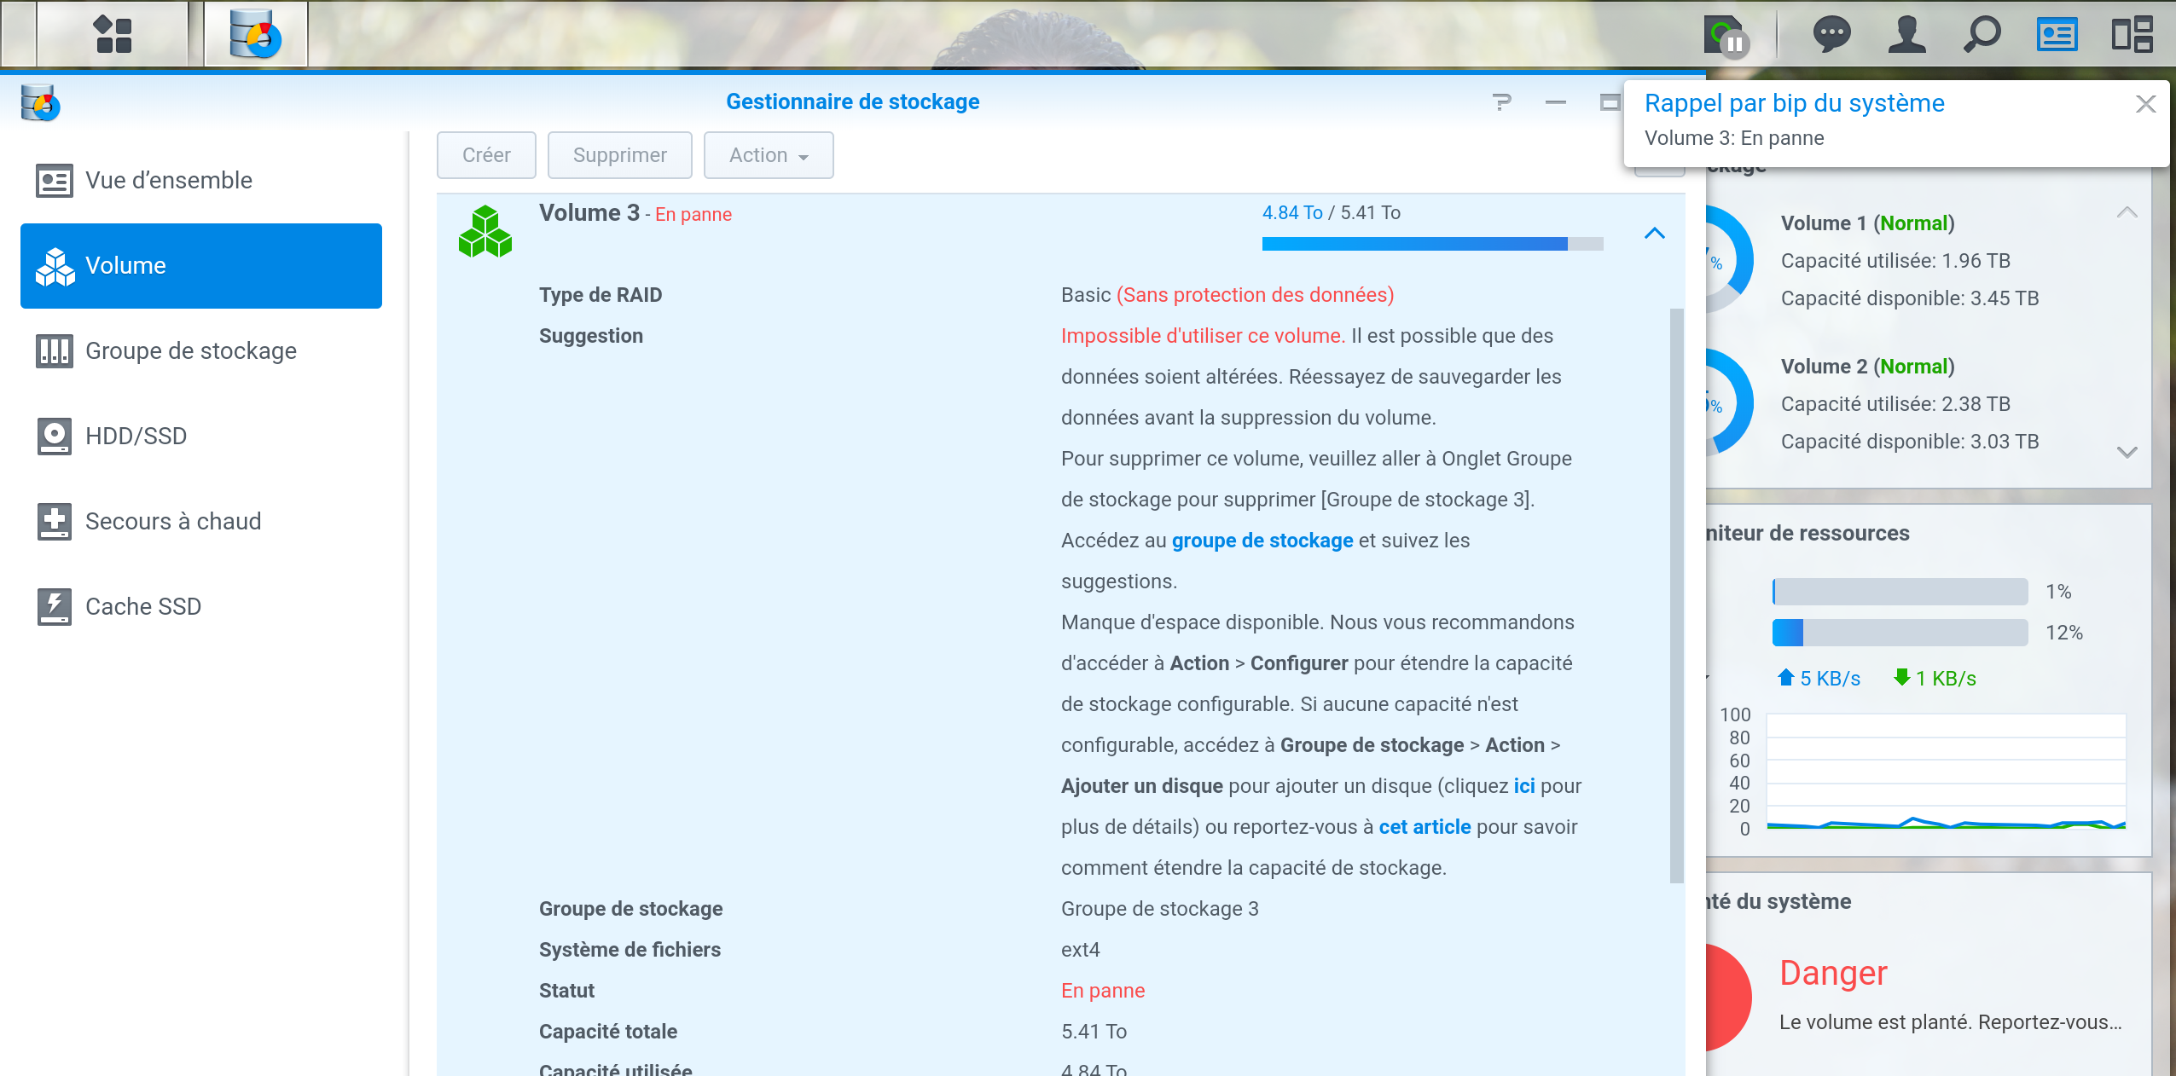Click 'Capacité utilisée: 2.38 TB' text
This screenshot has height=1076, width=2176.
1895,404
